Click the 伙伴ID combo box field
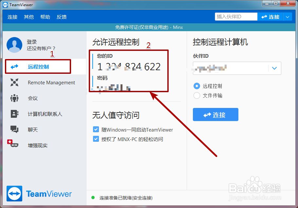The width and height of the screenshot is (298, 208). tap(237, 68)
